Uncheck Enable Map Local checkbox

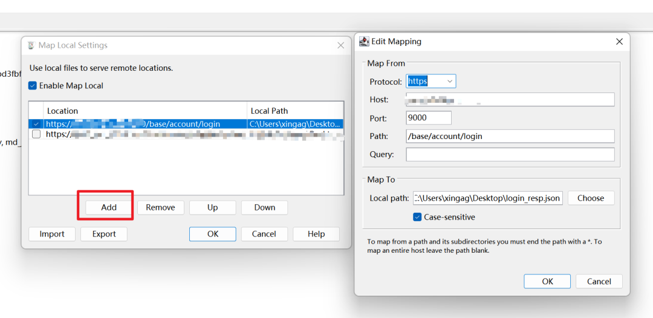pos(33,86)
